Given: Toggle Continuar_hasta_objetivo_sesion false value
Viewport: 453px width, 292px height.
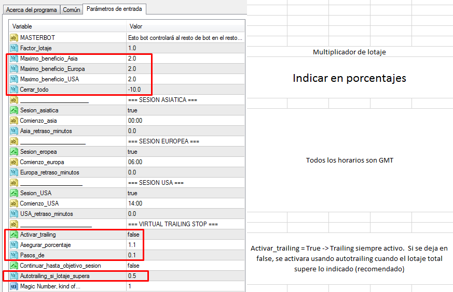Looking at the screenshot, I should tap(133, 266).
